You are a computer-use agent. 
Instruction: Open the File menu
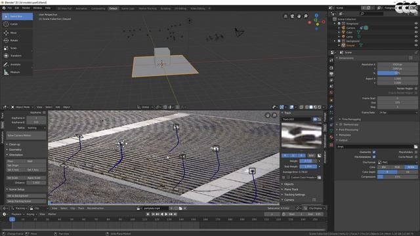click(10, 9)
